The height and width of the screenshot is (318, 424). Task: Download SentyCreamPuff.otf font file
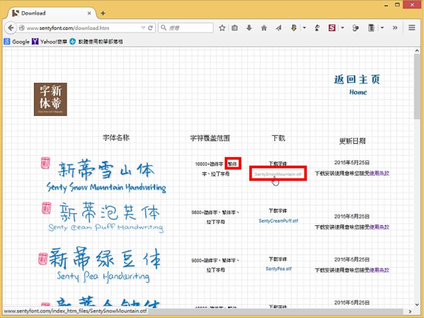point(278,221)
